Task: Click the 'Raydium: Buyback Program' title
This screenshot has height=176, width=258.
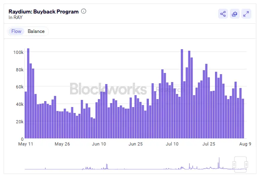Action: tap(44, 11)
